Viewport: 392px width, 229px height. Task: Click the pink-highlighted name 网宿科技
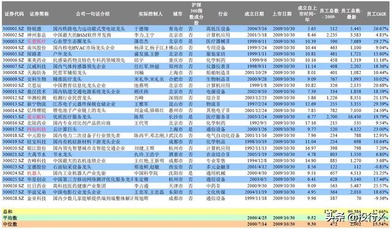[x=37, y=129]
